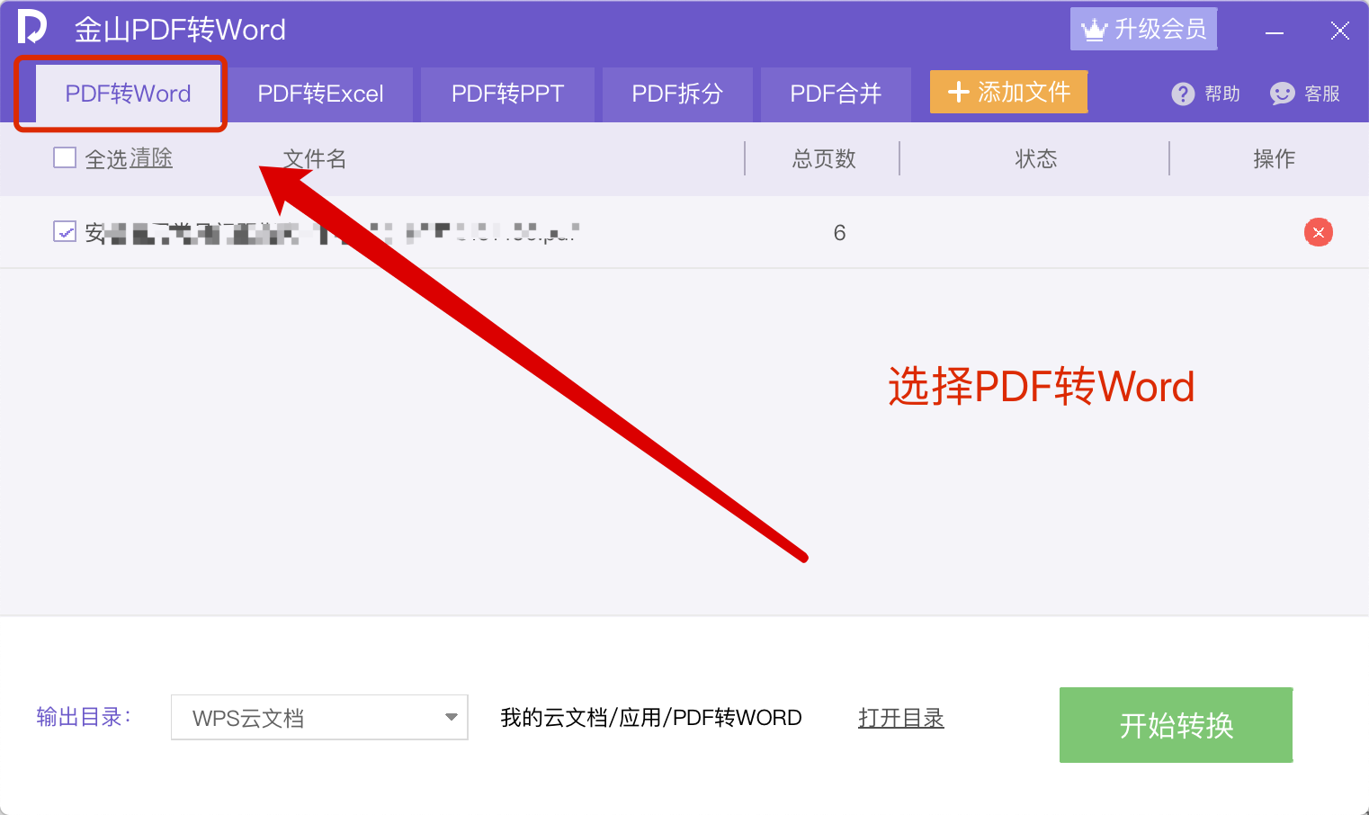Open help via question mark icon

pyautogui.click(x=1183, y=94)
